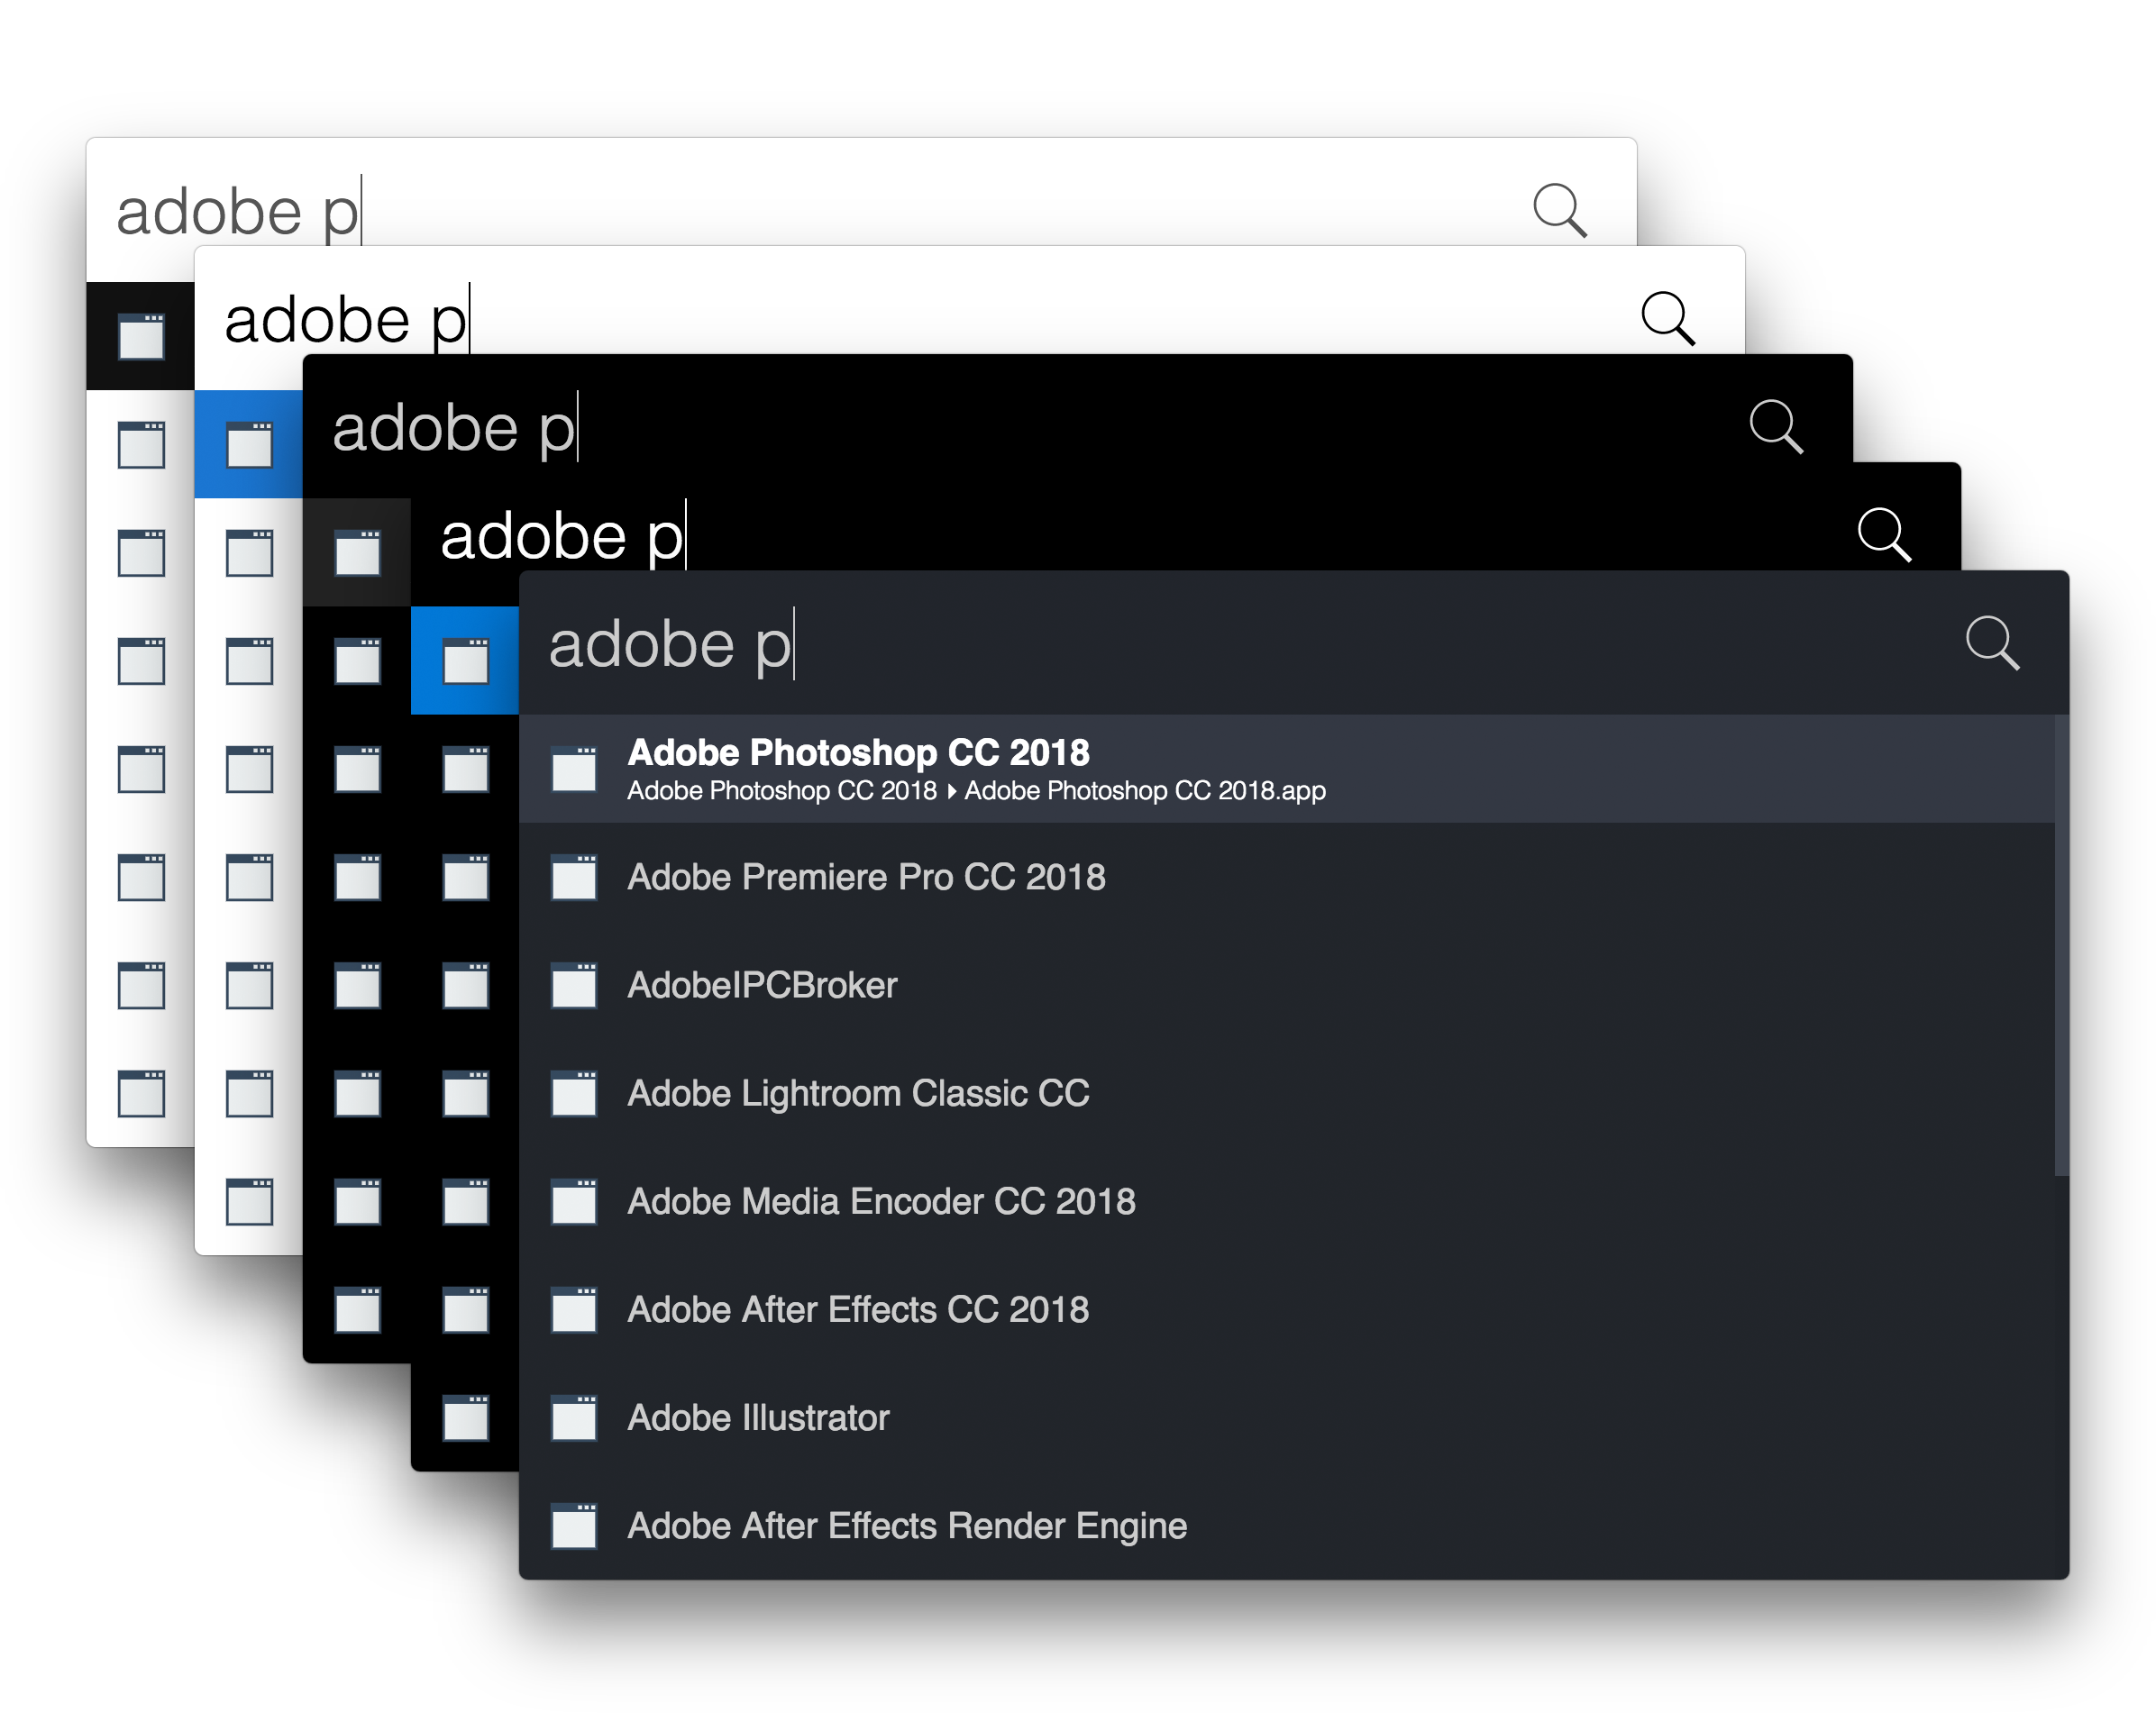Click the app icon beside Adobe Premiere Pro CC 2018
The width and height of the screenshot is (2156, 1713).
tap(574, 877)
